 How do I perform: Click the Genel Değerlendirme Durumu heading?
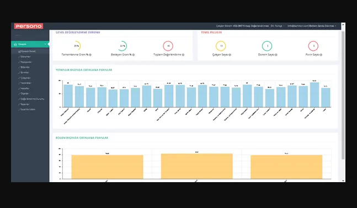tap(78, 32)
